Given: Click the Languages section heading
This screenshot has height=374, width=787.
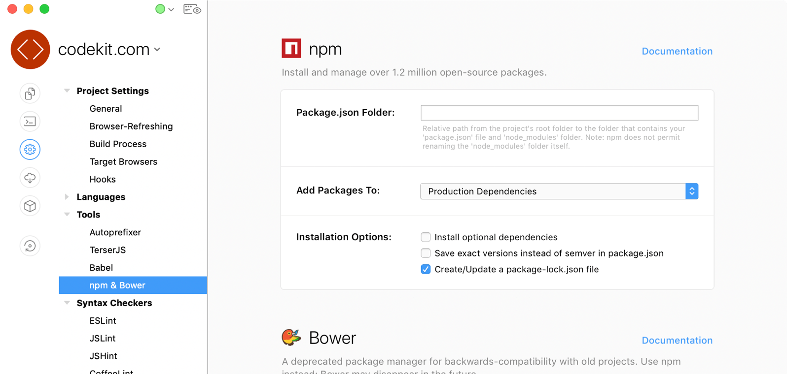Looking at the screenshot, I should pos(101,197).
